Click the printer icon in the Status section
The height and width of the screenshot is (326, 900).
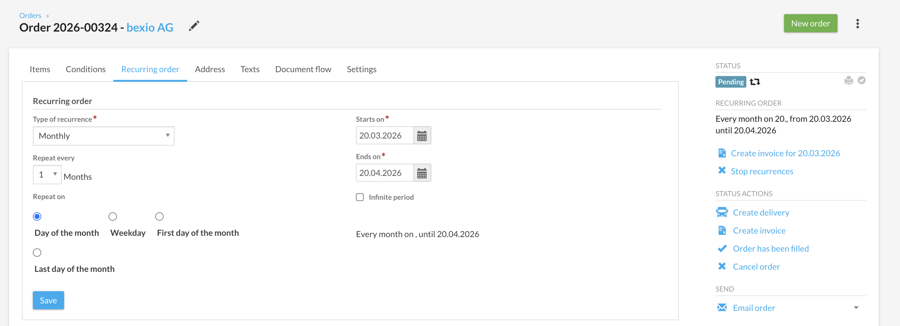[848, 81]
